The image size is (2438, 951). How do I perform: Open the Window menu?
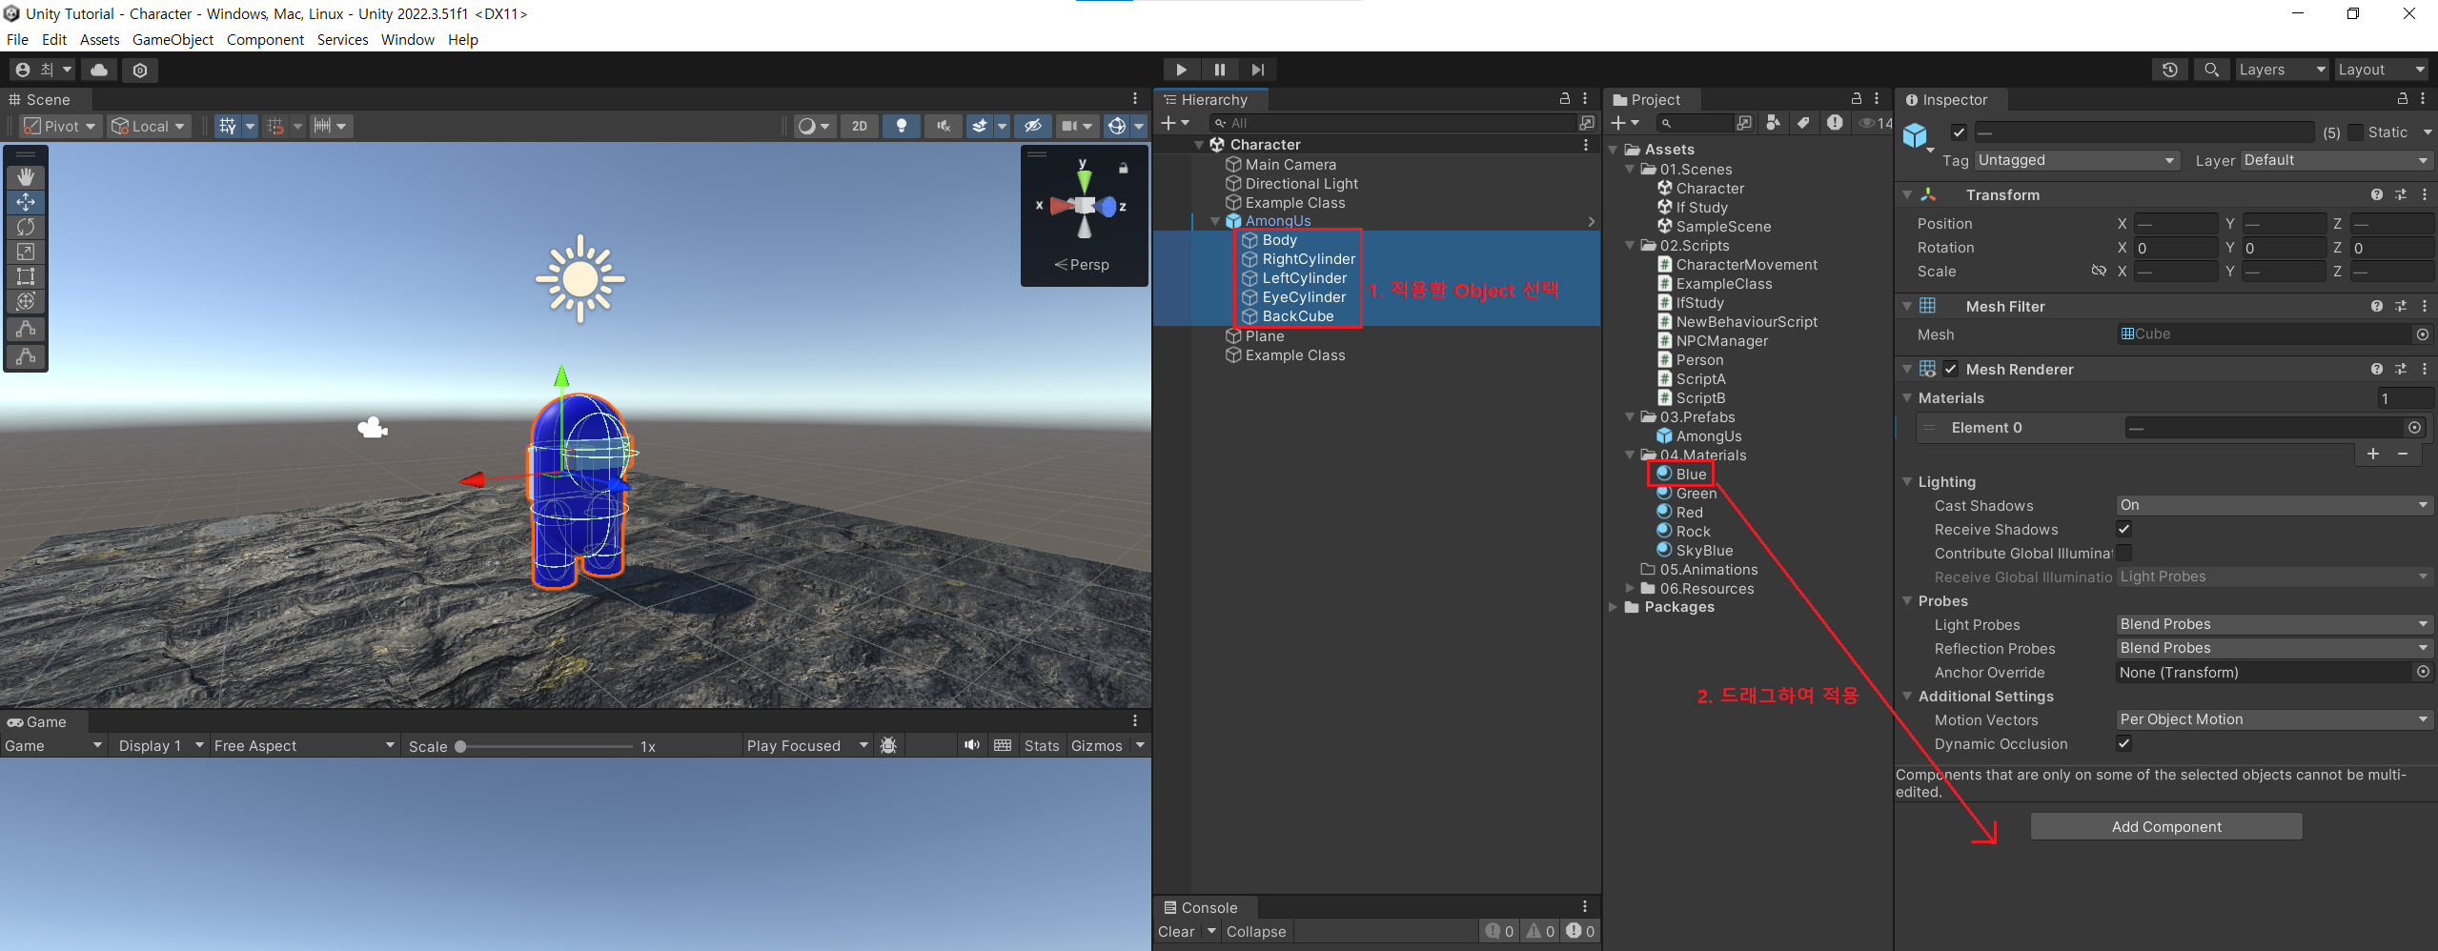coord(407,39)
